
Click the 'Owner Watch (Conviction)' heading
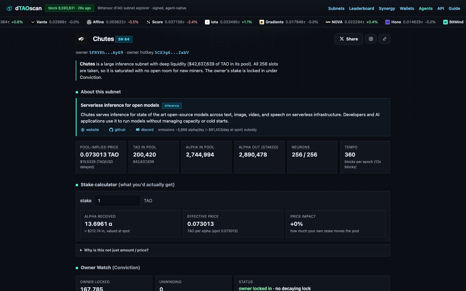110,268
